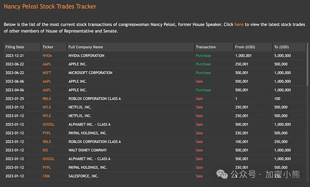Click the "1" From value in the 2023-01-25 row
Image resolution: width=310 pixels, height=187 pixels.
[236, 99]
